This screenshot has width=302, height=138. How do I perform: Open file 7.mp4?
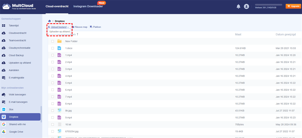[x=69, y=97]
